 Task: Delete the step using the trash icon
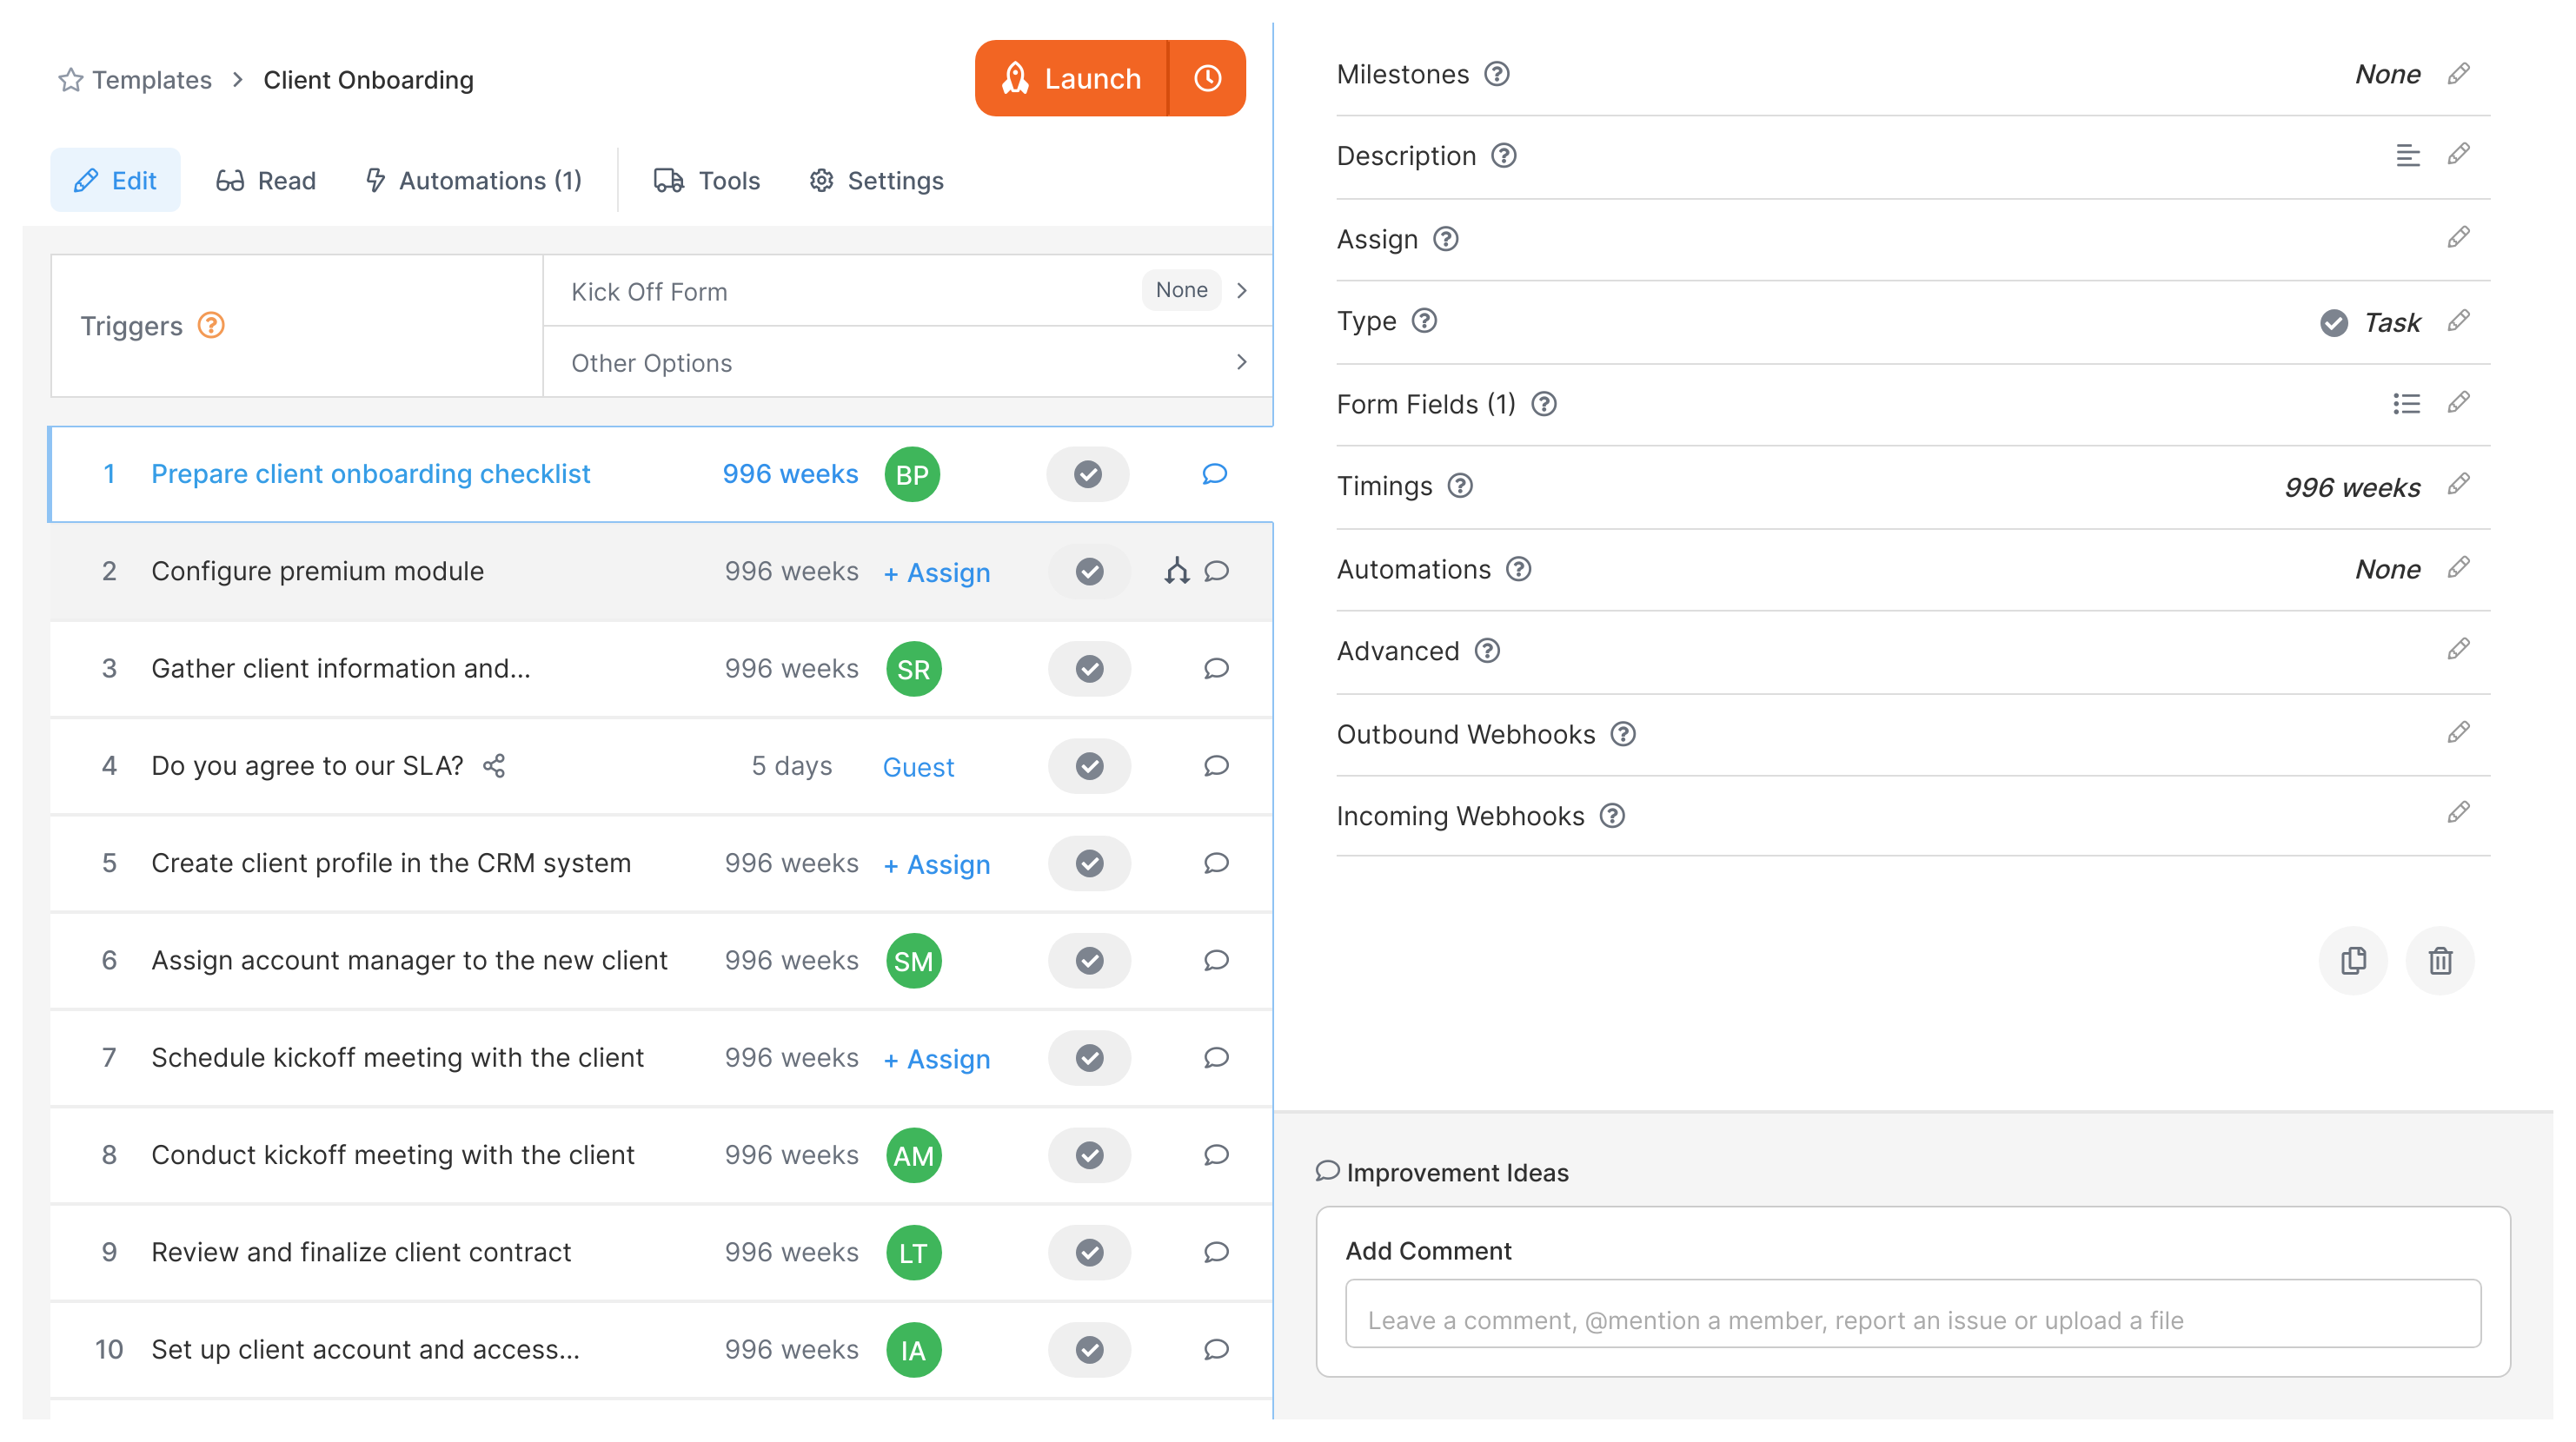2440,961
